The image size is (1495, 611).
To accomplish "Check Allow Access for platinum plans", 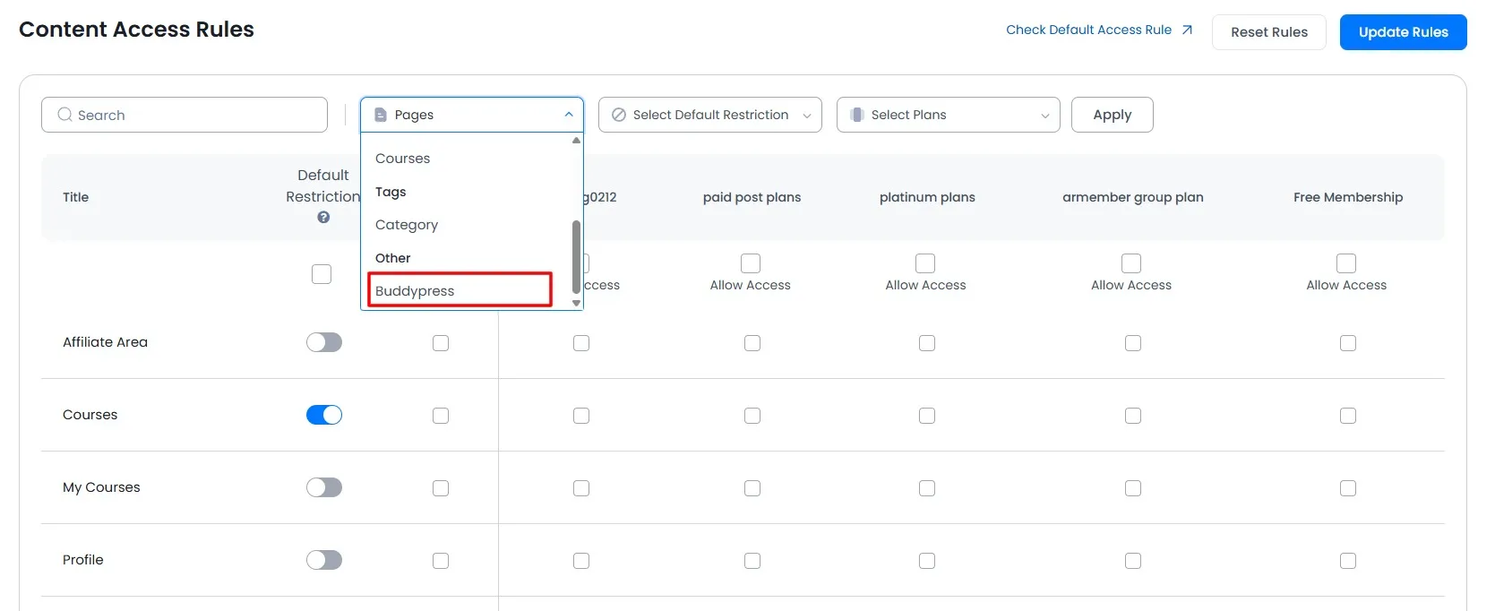I will [925, 263].
